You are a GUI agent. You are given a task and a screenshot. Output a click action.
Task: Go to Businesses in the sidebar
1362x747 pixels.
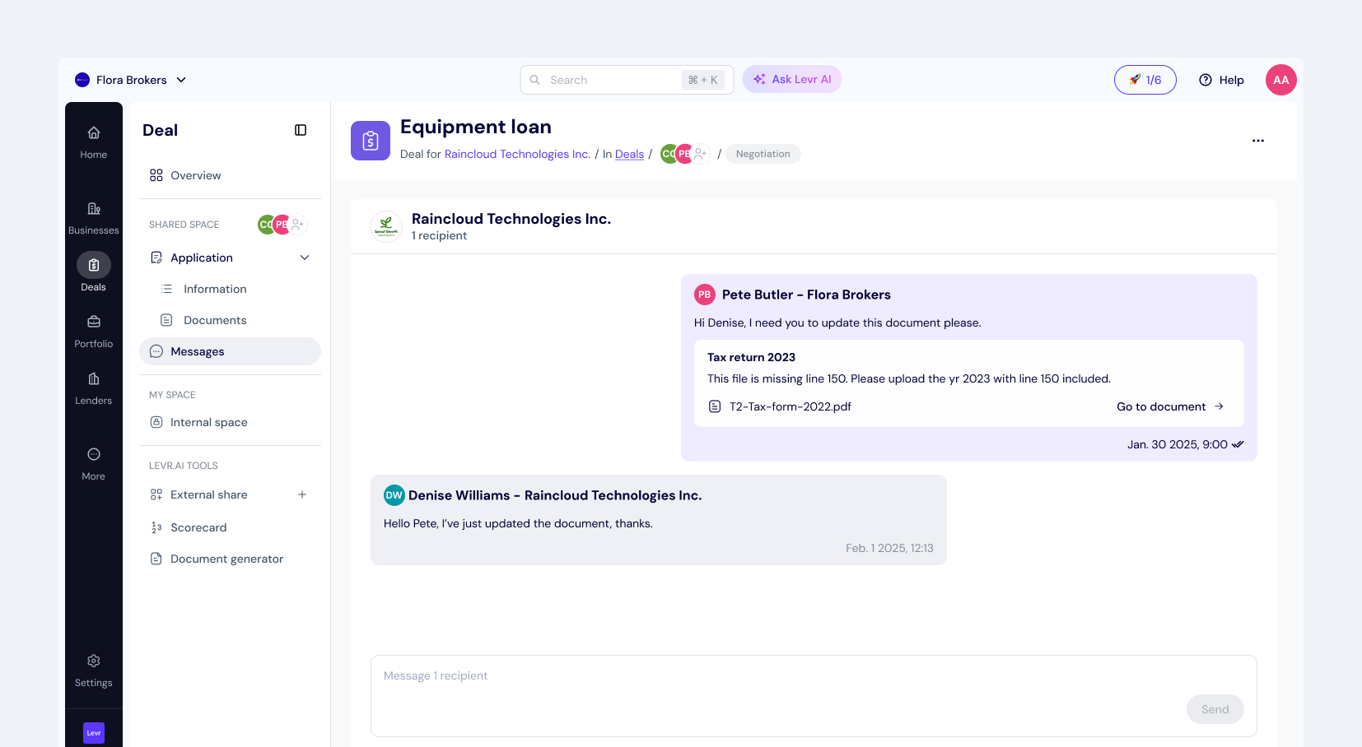(x=93, y=218)
